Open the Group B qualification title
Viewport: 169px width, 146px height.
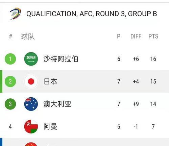(x=92, y=14)
